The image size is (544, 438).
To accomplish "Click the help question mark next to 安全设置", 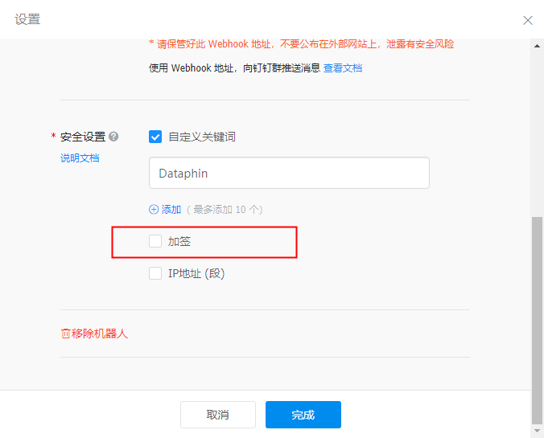I will (113, 137).
